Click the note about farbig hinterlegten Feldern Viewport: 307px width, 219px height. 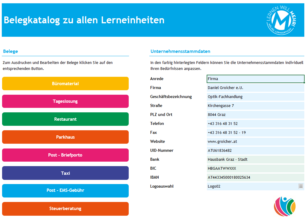click(x=227, y=66)
